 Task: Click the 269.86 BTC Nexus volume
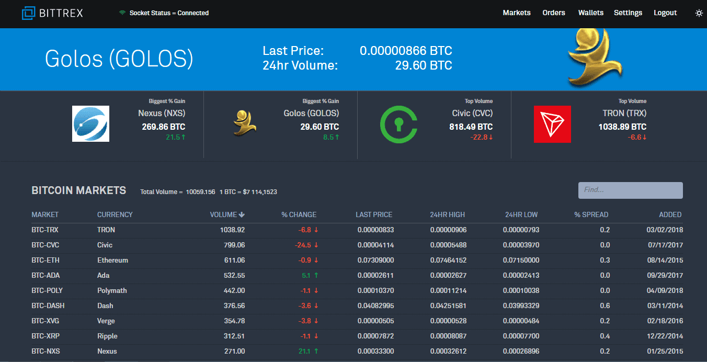tap(164, 127)
